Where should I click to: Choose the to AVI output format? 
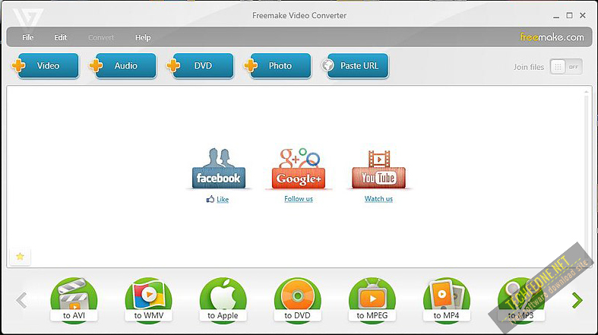[x=74, y=300]
